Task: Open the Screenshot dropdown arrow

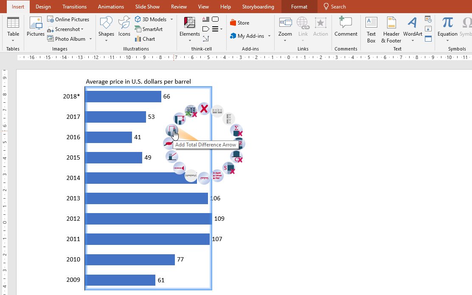Action: pyautogui.click(x=82, y=29)
